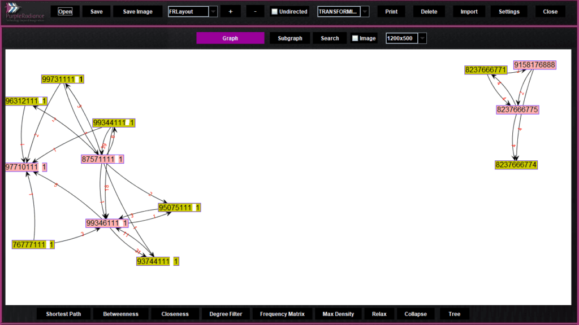Image resolution: width=579 pixels, height=325 pixels.
Task: Click the Closeness button
Action: pyautogui.click(x=175, y=314)
